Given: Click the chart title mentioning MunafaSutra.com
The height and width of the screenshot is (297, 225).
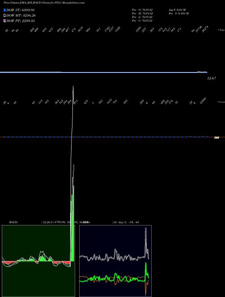Looking at the screenshot, I should 44,3.
